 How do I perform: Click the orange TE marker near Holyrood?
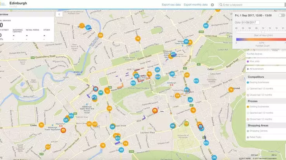tap(231, 90)
